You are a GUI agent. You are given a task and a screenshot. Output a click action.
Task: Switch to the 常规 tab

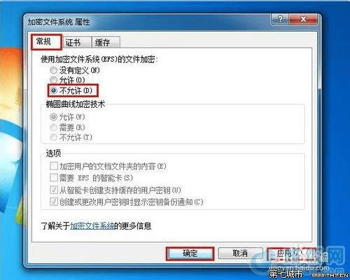[x=43, y=42]
